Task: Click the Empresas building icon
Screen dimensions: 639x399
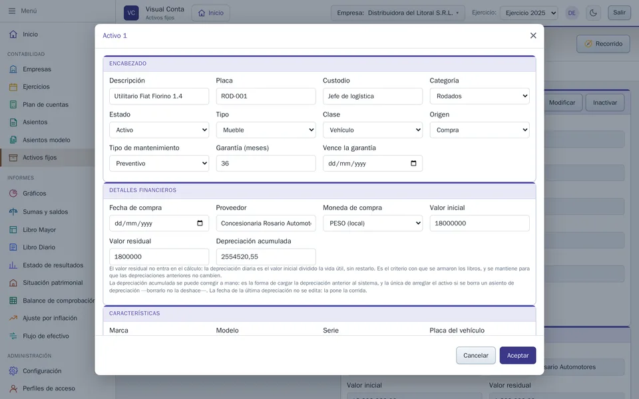Action: coord(13,68)
